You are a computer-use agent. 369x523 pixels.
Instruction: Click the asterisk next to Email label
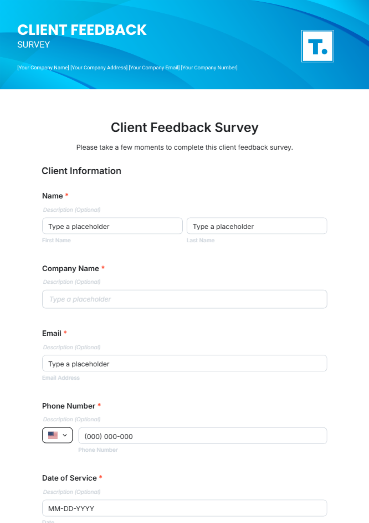pyautogui.click(x=65, y=333)
